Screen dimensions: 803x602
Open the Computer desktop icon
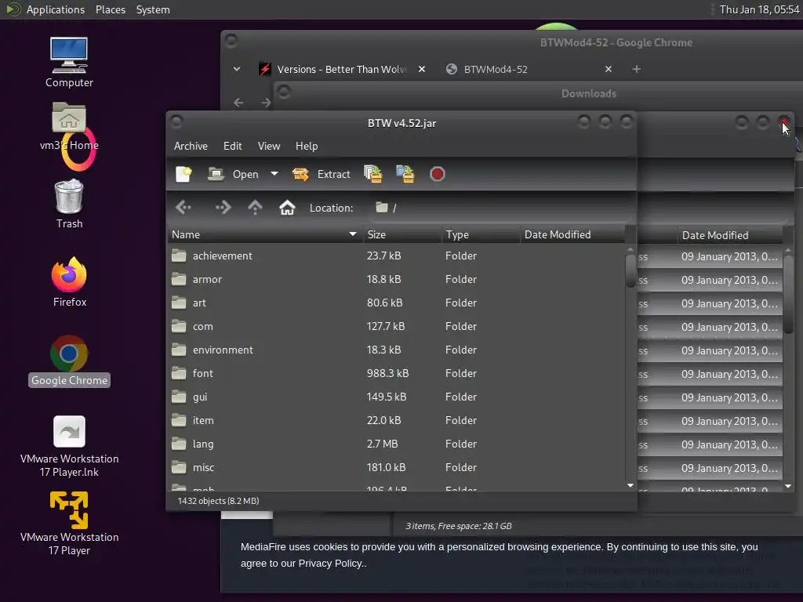click(69, 63)
